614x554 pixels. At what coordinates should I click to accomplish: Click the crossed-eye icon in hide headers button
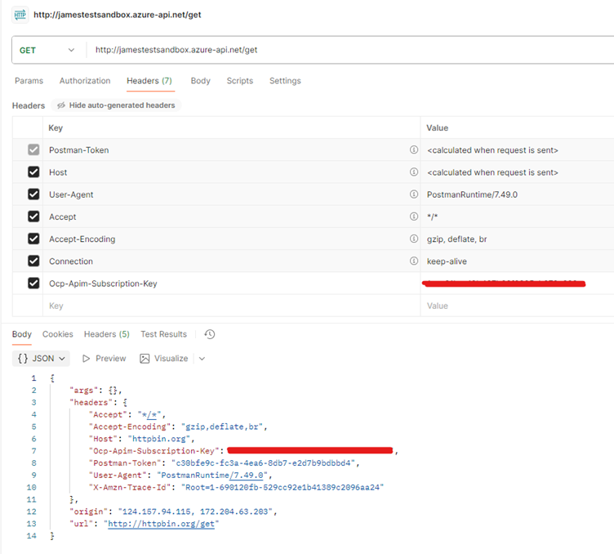(x=61, y=105)
